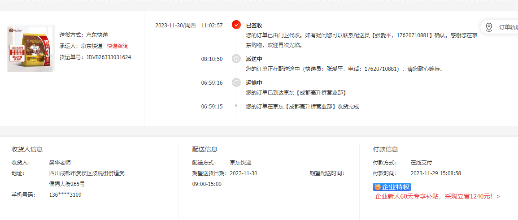Select 您的订单已到达京东【成都高升桥营业部】 text
The image size is (518, 220).
point(296,93)
